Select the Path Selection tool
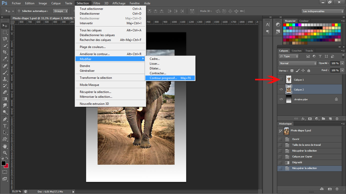Viewport: 346px width, 194px height. tap(5, 132)
